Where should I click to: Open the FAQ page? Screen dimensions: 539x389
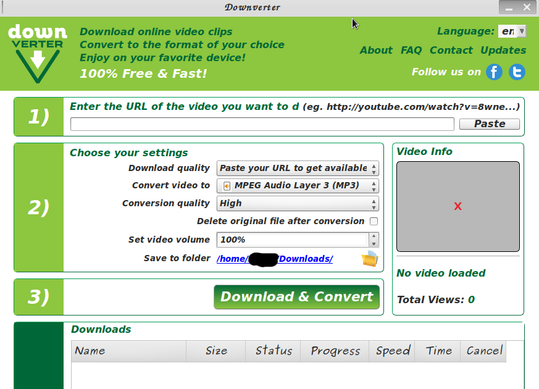point(411,50)
